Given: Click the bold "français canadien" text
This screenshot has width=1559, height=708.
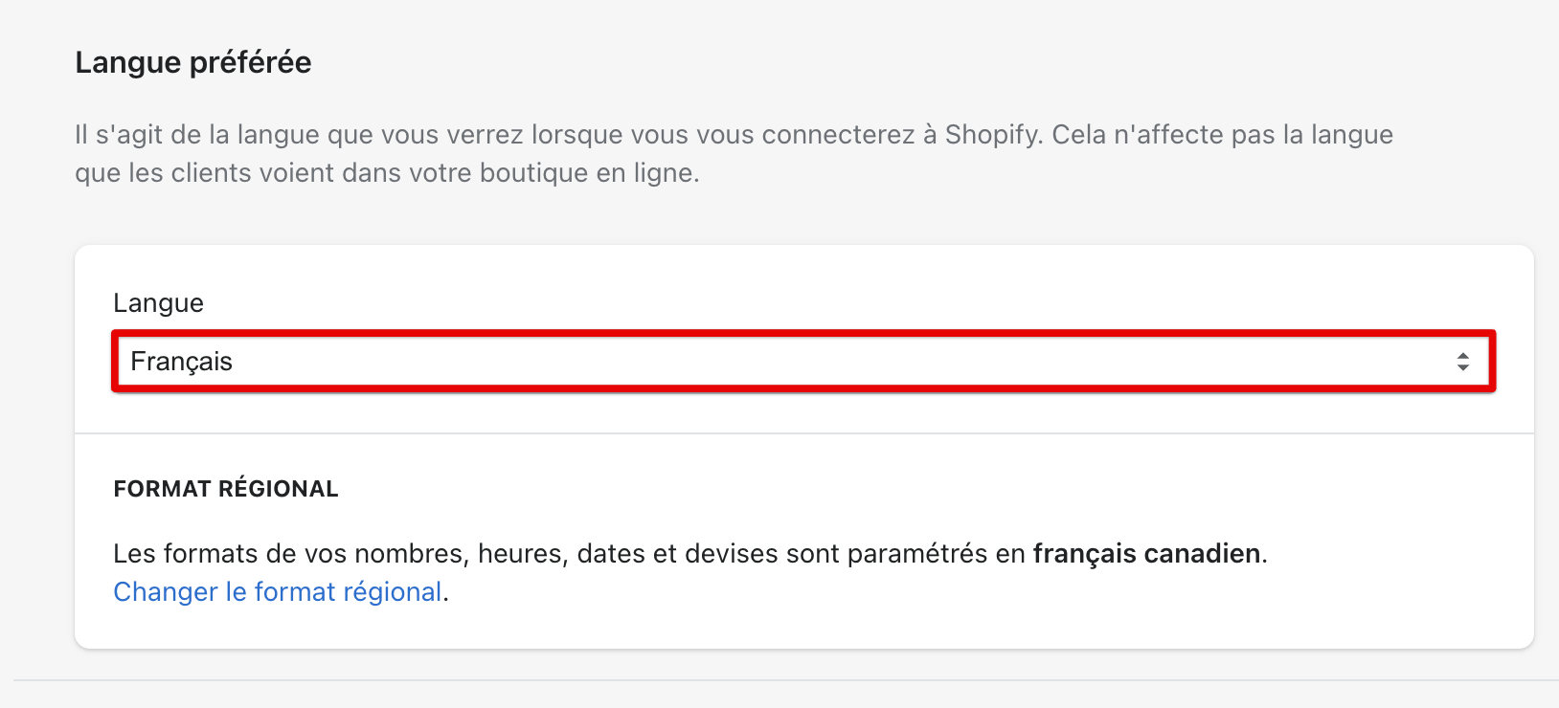Looking at the screenshot, I should (1146, 554).
